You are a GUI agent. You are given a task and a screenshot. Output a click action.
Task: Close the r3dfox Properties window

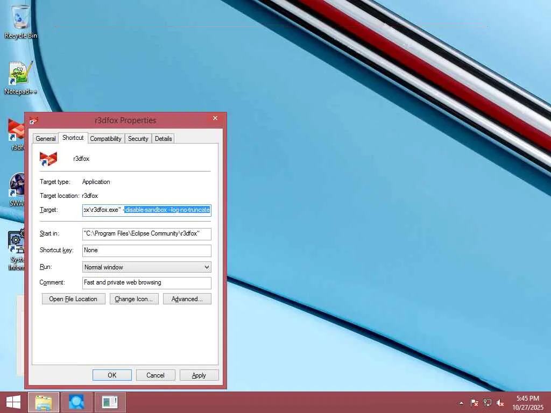pyautogui.click(x=215, y=118)
